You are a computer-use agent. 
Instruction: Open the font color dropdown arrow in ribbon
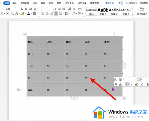[31, 14]
